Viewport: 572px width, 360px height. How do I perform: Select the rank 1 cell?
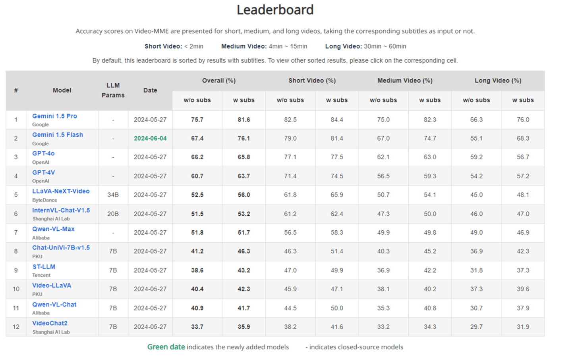[16, 120]
